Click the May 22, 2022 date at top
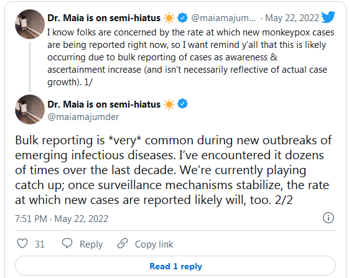Screen dimensions: 349x278 pyautogui.click(x=292, y=18)
